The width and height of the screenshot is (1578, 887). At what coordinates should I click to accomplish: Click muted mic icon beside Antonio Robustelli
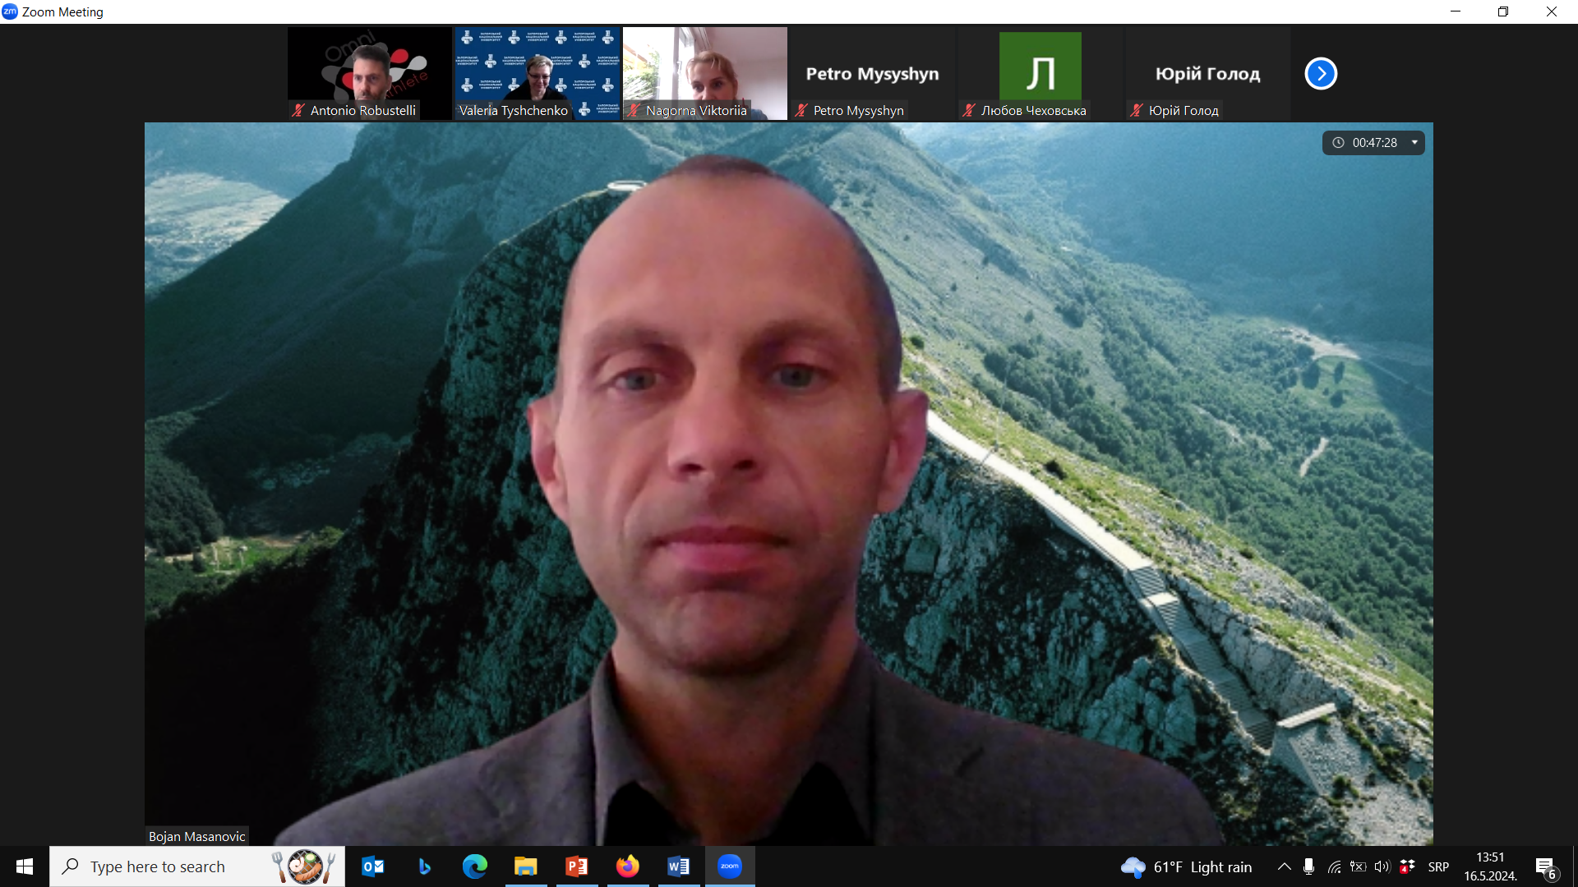click(298, 110)
